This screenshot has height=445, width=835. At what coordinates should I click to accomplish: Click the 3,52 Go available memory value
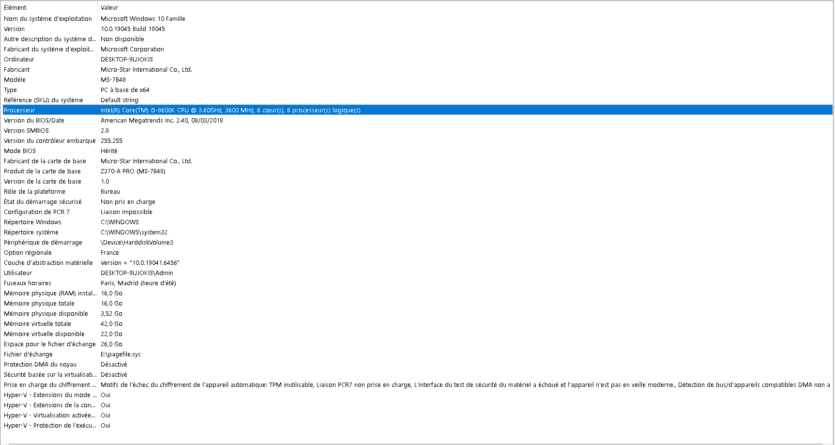click(x=111, y=313)
